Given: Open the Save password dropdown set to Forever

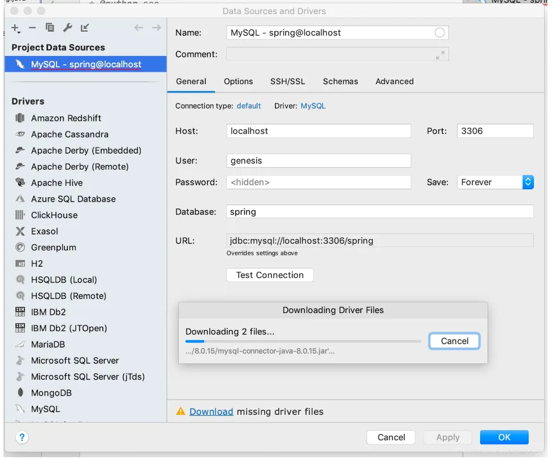Looking at the screenshot, I should point(495,182).
